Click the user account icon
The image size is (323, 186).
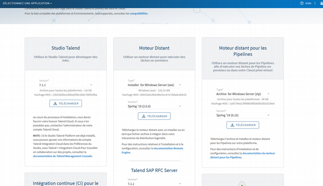click(x=321, y=3)
